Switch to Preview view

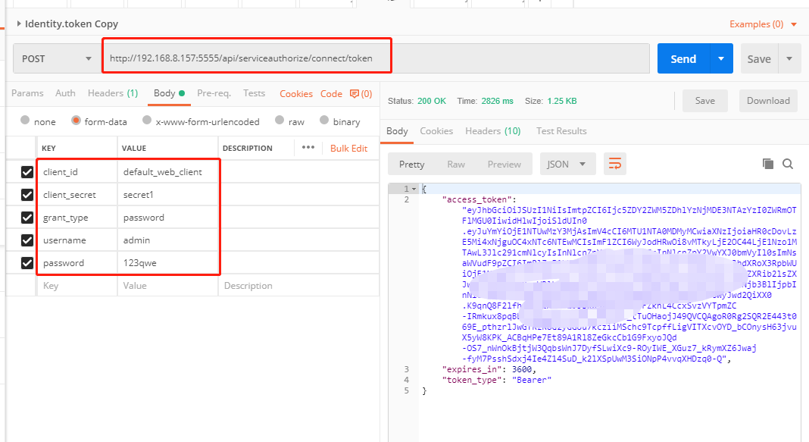pos(504,165)
